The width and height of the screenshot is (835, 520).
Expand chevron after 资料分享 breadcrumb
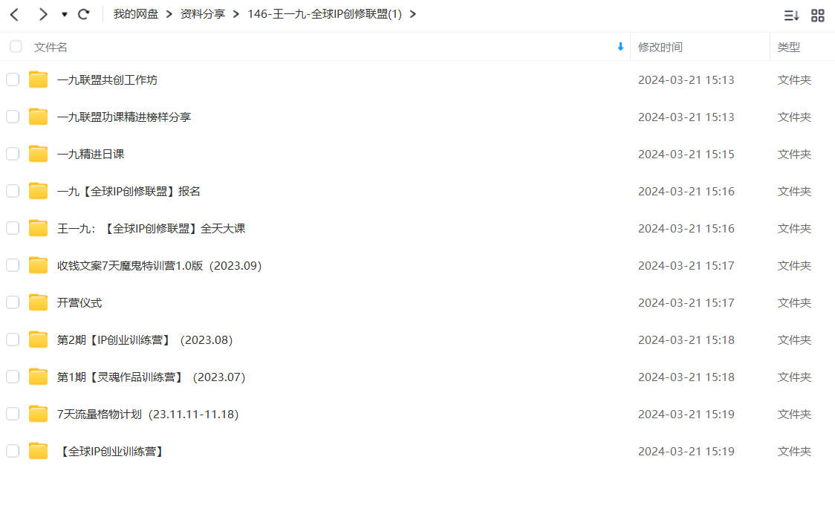tap(236, 14)
